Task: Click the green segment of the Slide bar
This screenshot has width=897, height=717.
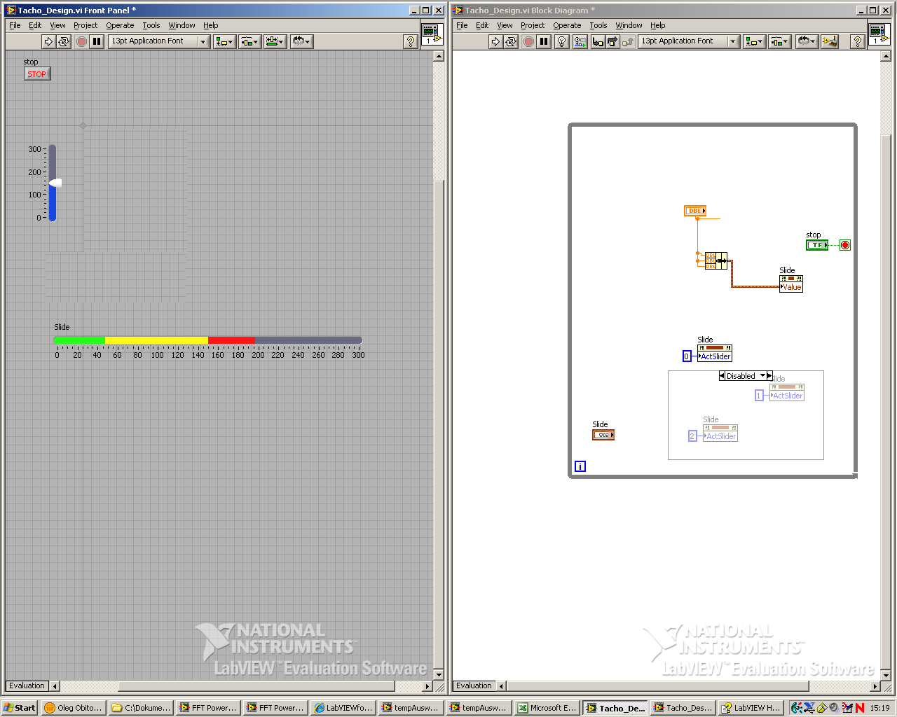Action: click(x=80, y=340)
